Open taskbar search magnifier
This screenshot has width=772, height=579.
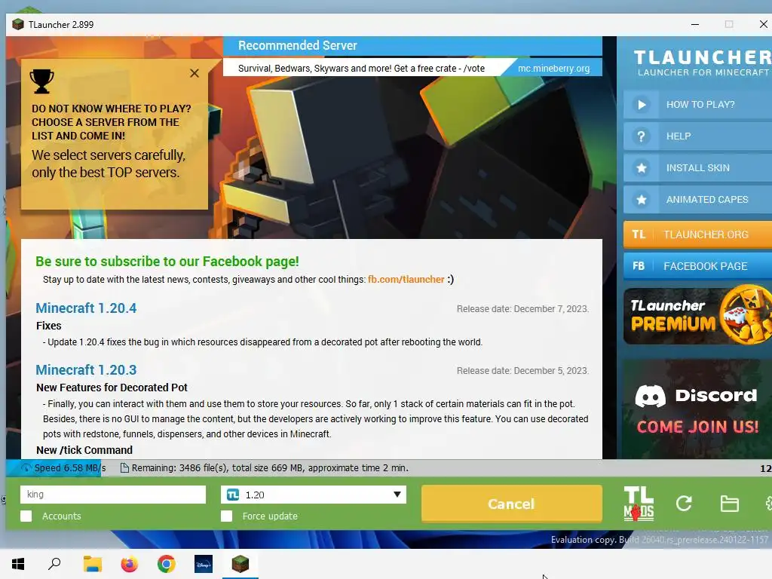pyautogui.click(x=54, y=564)
